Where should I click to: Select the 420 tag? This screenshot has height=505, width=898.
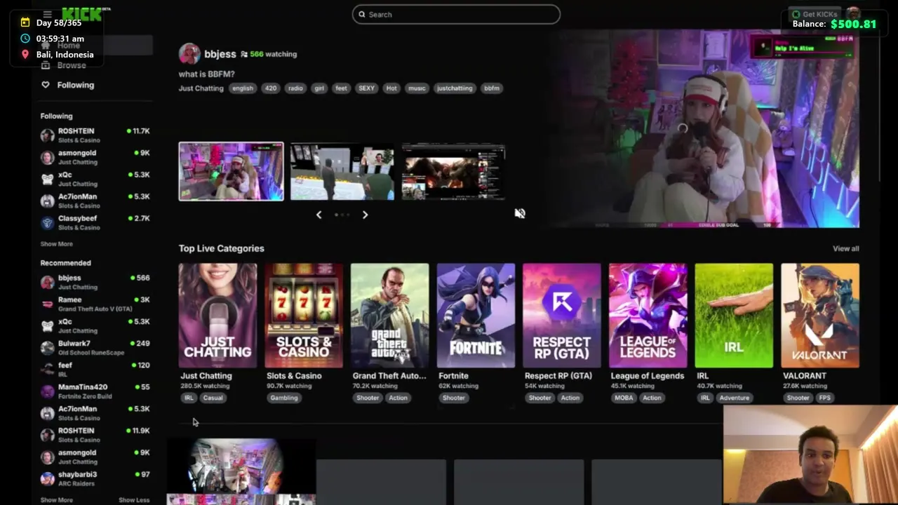pos(271,88)
